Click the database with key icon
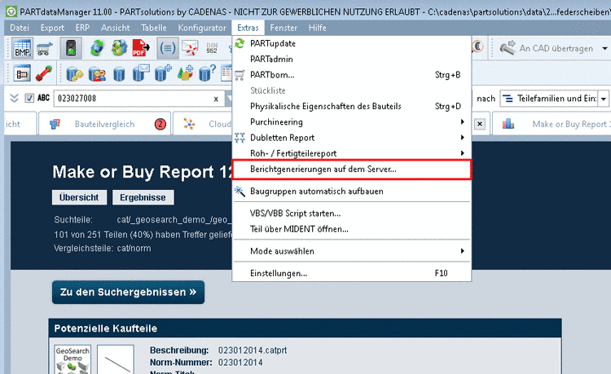The width and height of the screenshot is (611, 374). 74,73
